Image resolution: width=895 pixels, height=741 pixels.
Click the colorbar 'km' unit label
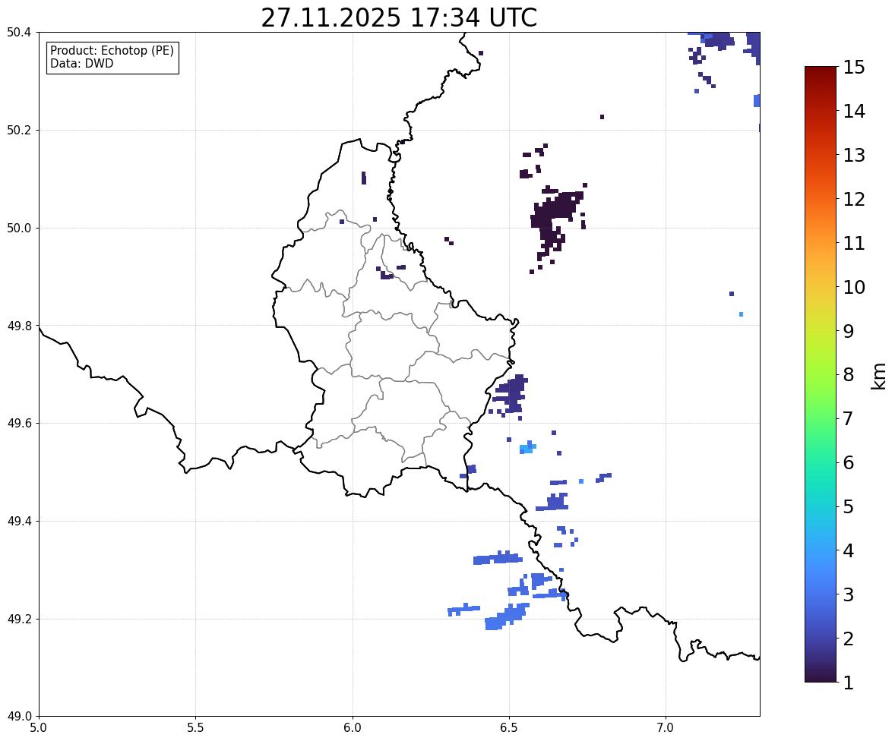(x=879, y=376)
